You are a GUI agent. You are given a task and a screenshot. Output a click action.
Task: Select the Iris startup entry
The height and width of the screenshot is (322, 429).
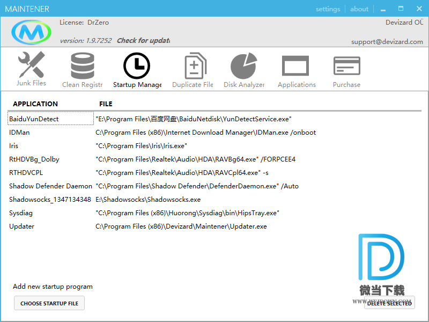[x=13, y=146]
